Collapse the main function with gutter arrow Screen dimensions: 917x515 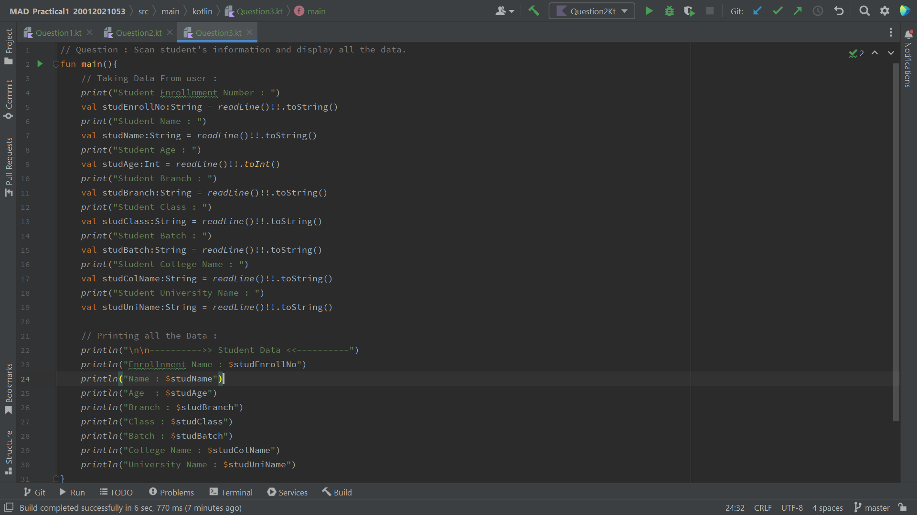[x=56, y=63]
